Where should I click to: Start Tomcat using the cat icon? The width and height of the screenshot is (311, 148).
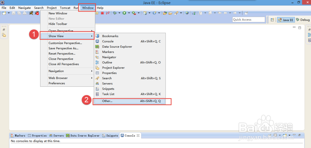(31, 13)
